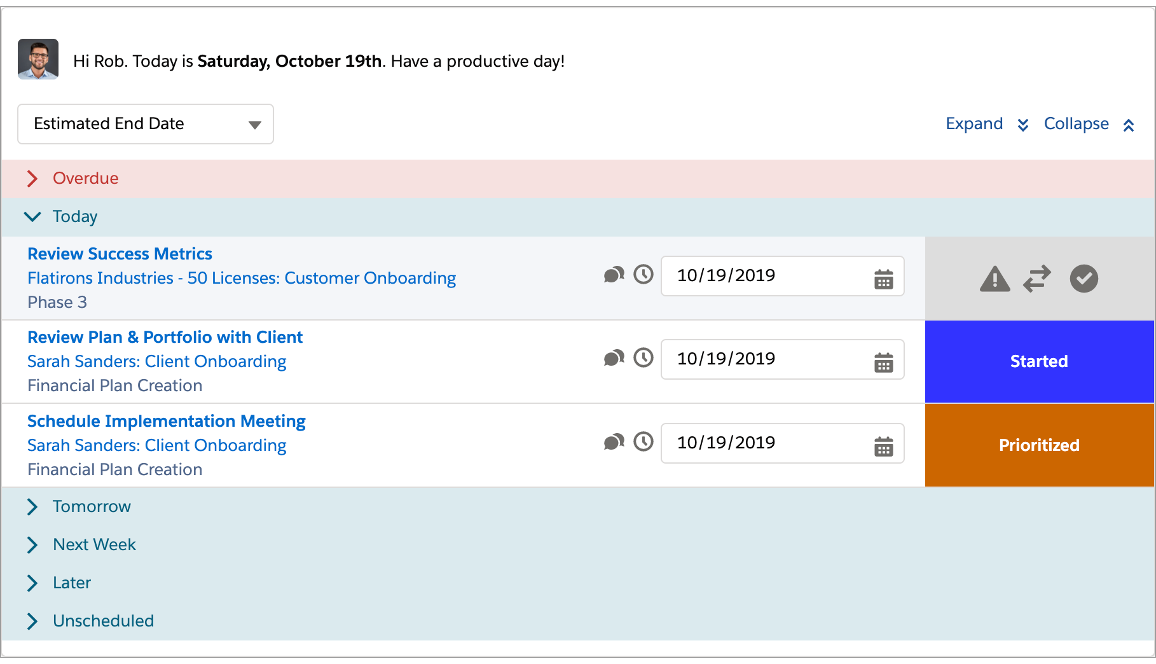Open Sarah Sanders: Client Onboarding link

click(156, 361)
